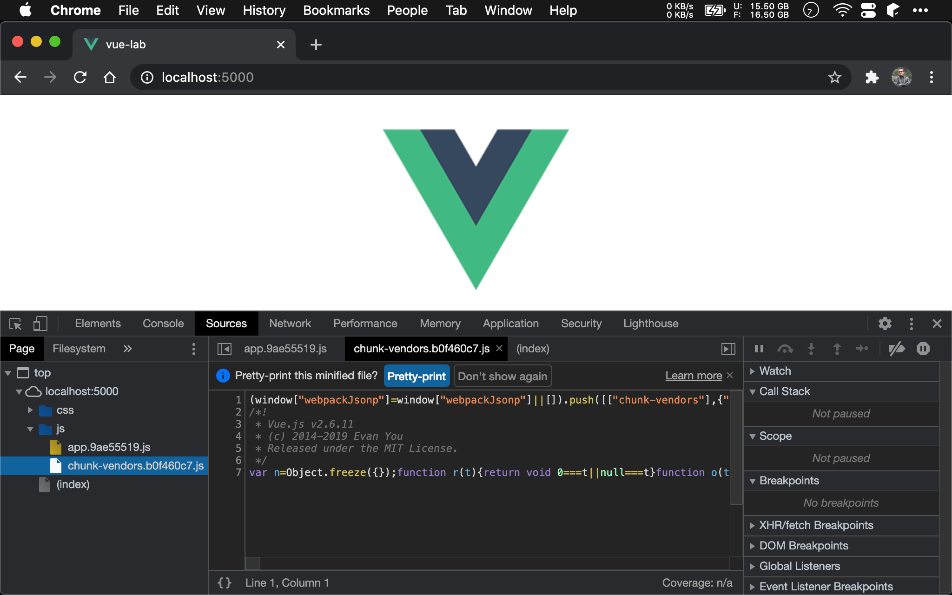Click the Chrome profile avatar
Viewport: 952px width, 595px height.
(x=902, y=77)
